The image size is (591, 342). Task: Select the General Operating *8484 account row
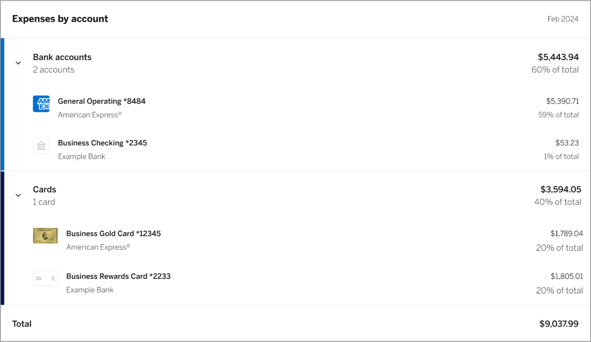click(x=102, y=101)
